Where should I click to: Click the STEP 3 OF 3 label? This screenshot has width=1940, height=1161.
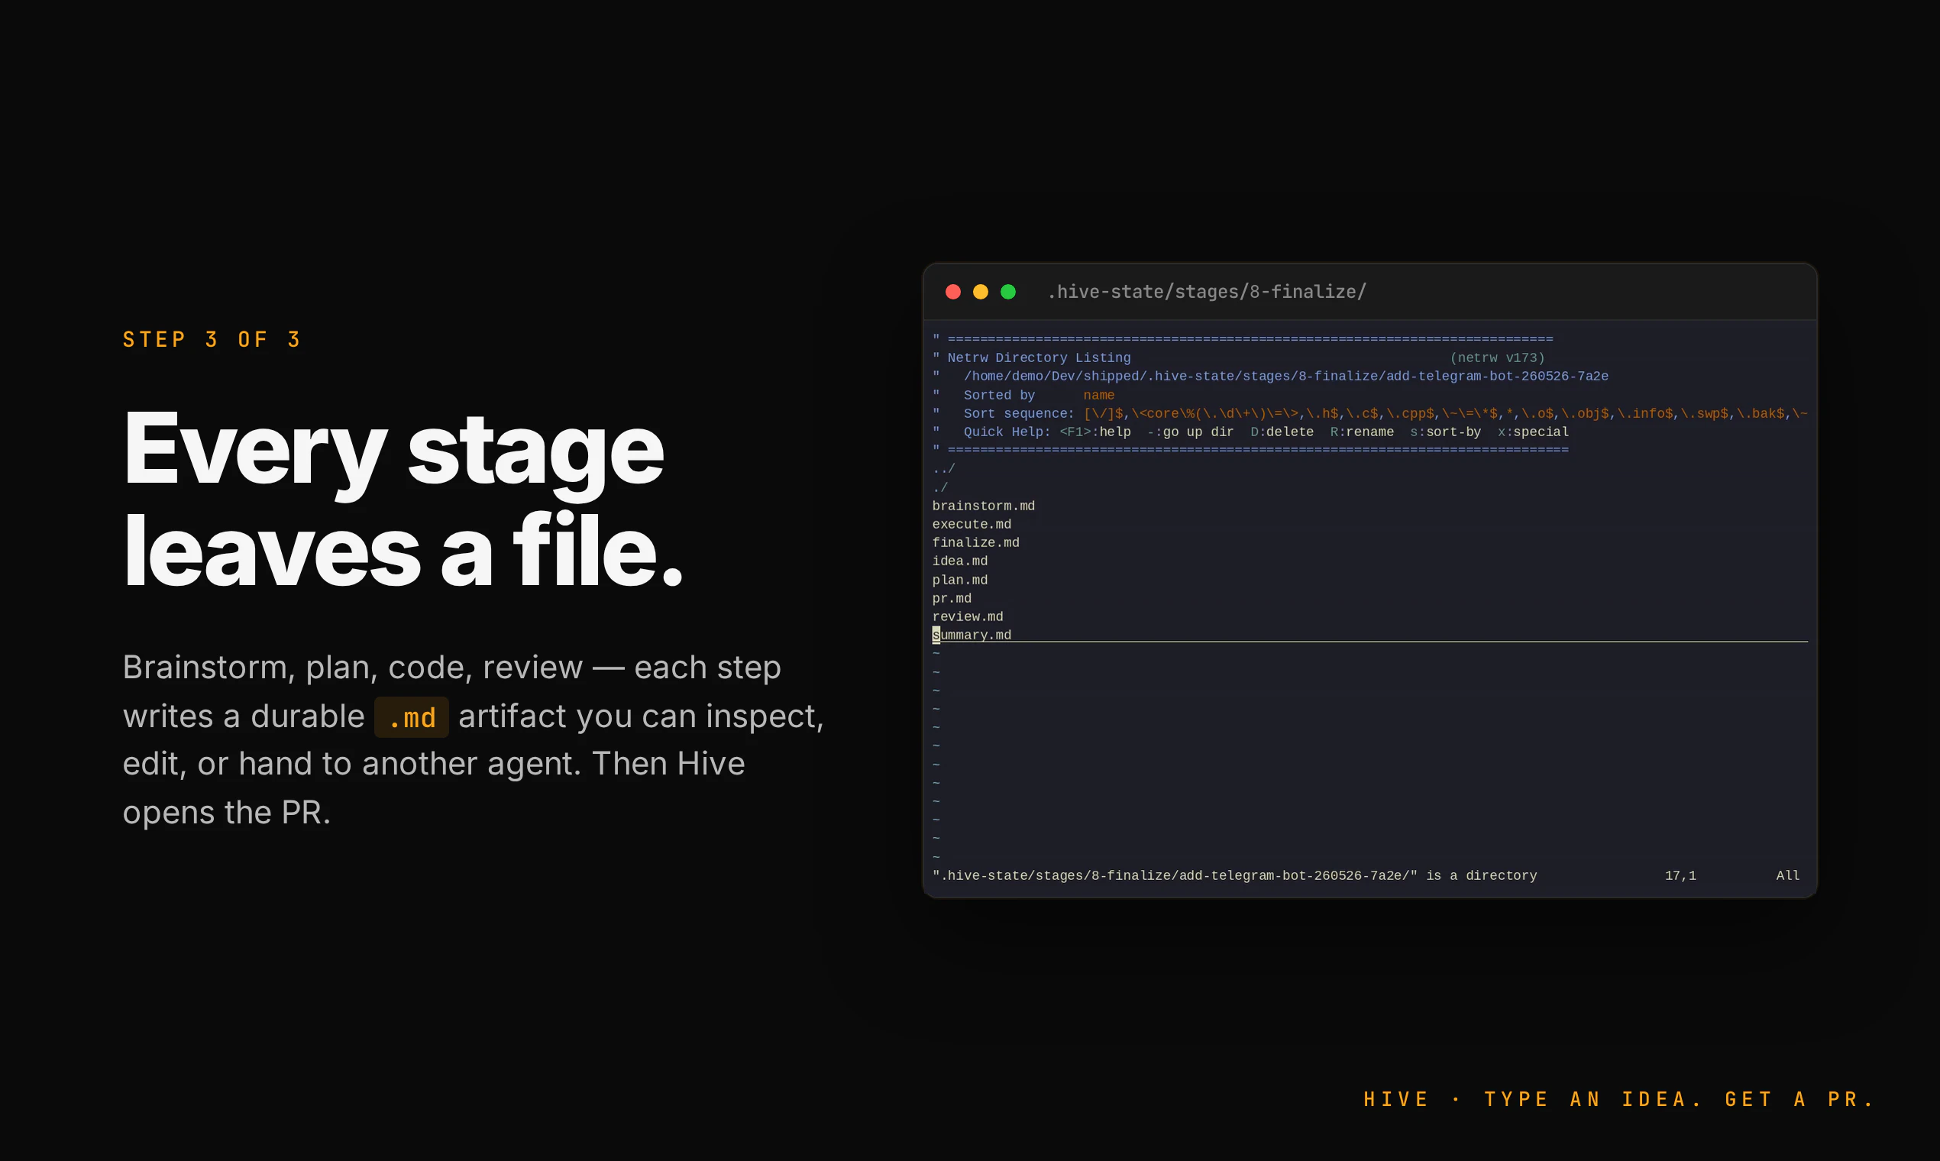coord(212,340)
